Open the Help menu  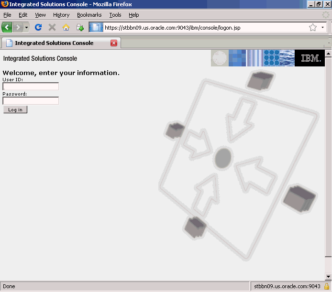tap(134, 15)
